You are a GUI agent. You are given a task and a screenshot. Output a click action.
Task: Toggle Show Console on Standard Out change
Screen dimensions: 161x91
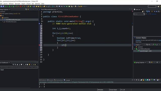(147, 80)
